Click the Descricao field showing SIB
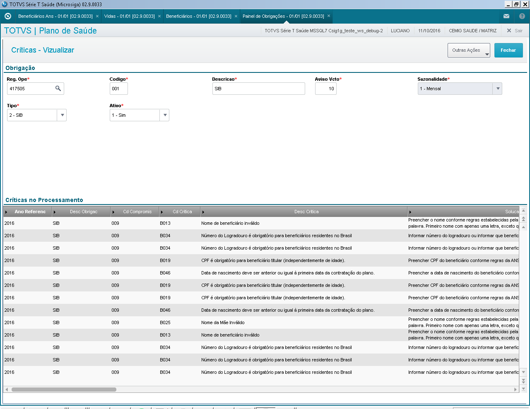This screenshot has width=530, height=409. tap(259, 89)
